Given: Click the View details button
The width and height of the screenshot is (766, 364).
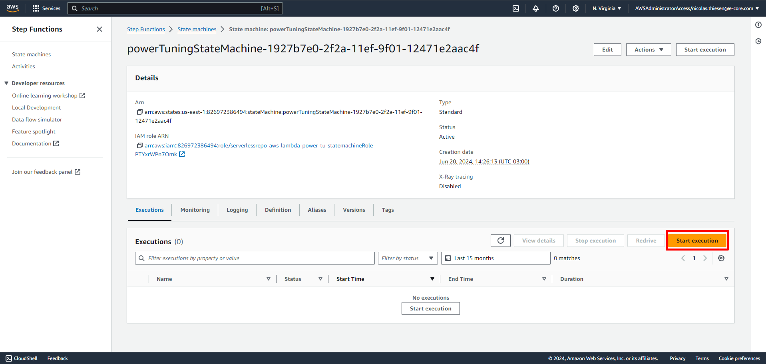Looking at the screenshot, I should (x=539, y=241).
